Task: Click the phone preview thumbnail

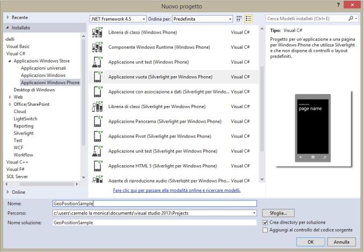Action: 312,128
